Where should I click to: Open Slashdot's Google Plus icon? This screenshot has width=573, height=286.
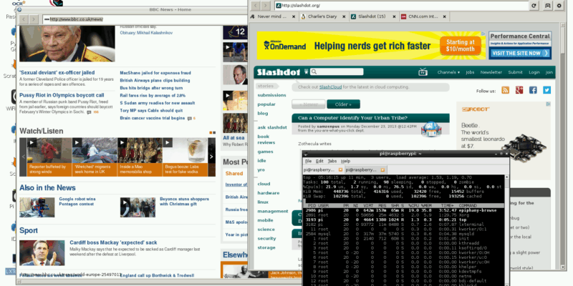(x=519, y=90)
